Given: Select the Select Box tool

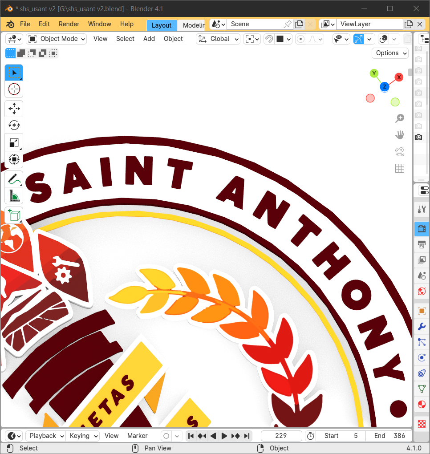Looking at the screenshot, I should pos(14,73).
